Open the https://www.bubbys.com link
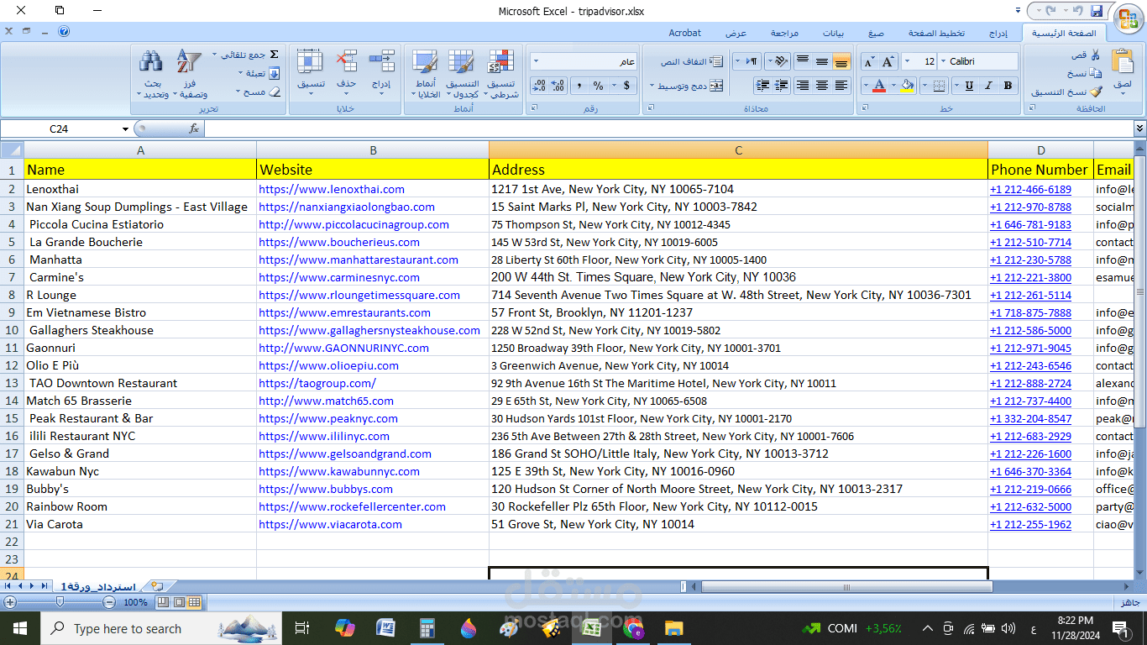 tap(326, 489)
